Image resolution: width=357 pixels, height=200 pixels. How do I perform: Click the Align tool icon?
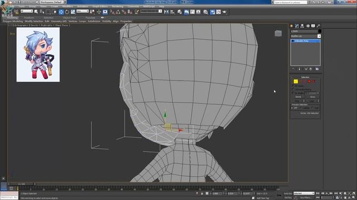172,12
